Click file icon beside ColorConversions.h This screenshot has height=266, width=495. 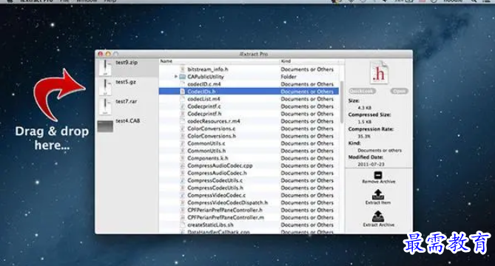click(x=183, y=136)
